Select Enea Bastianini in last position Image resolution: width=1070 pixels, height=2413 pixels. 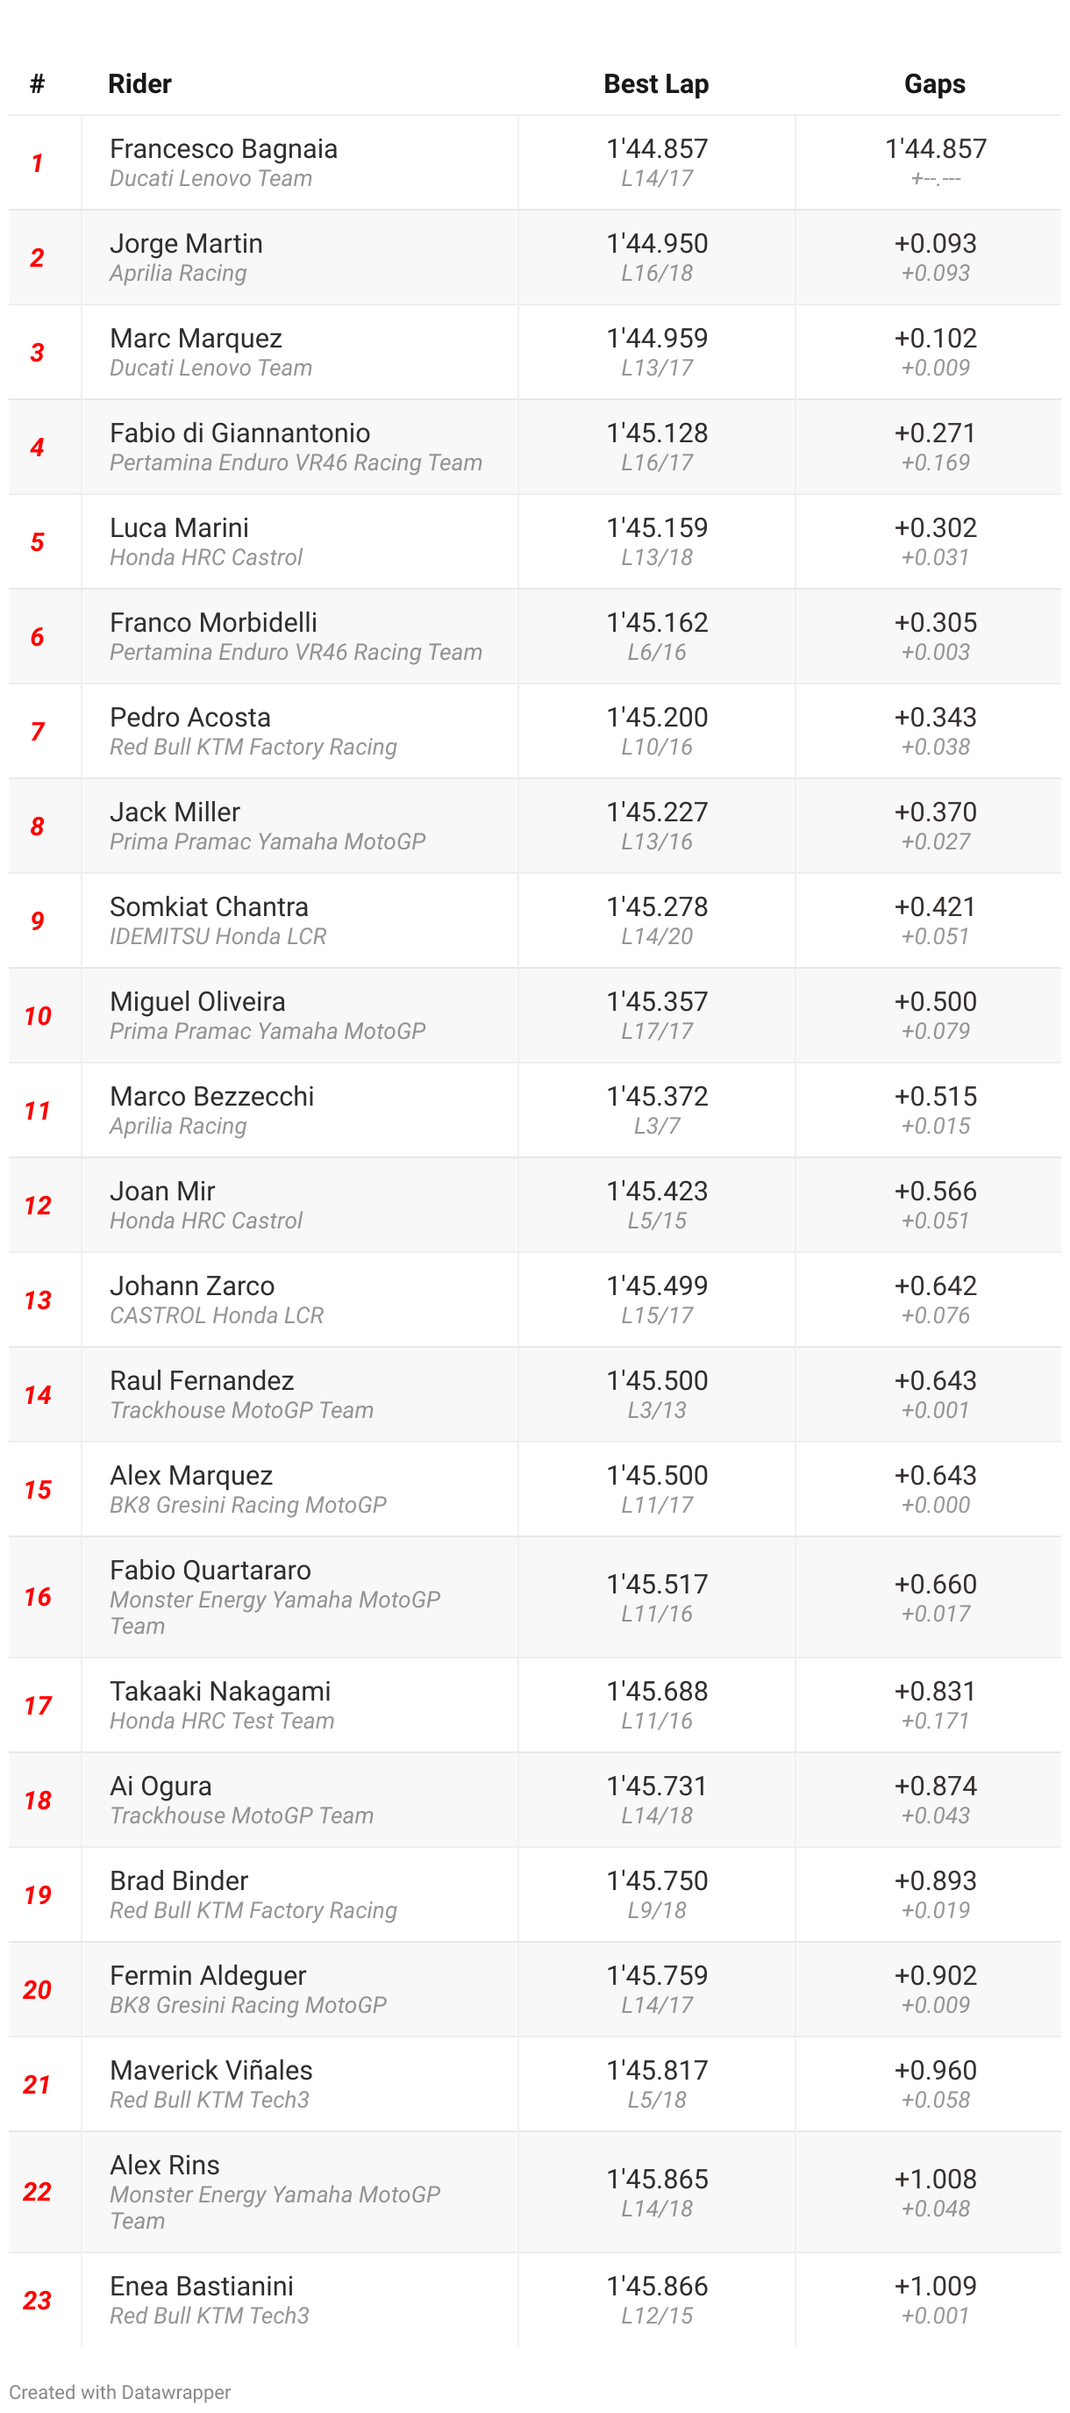tap(201, 2286)
